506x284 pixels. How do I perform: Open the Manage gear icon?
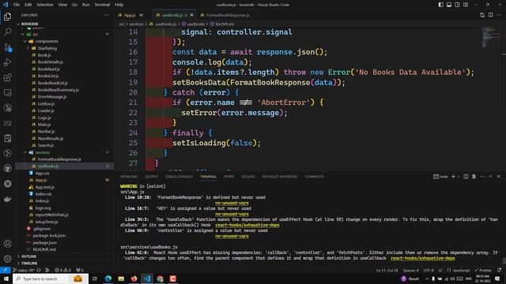tap(7, 259)
